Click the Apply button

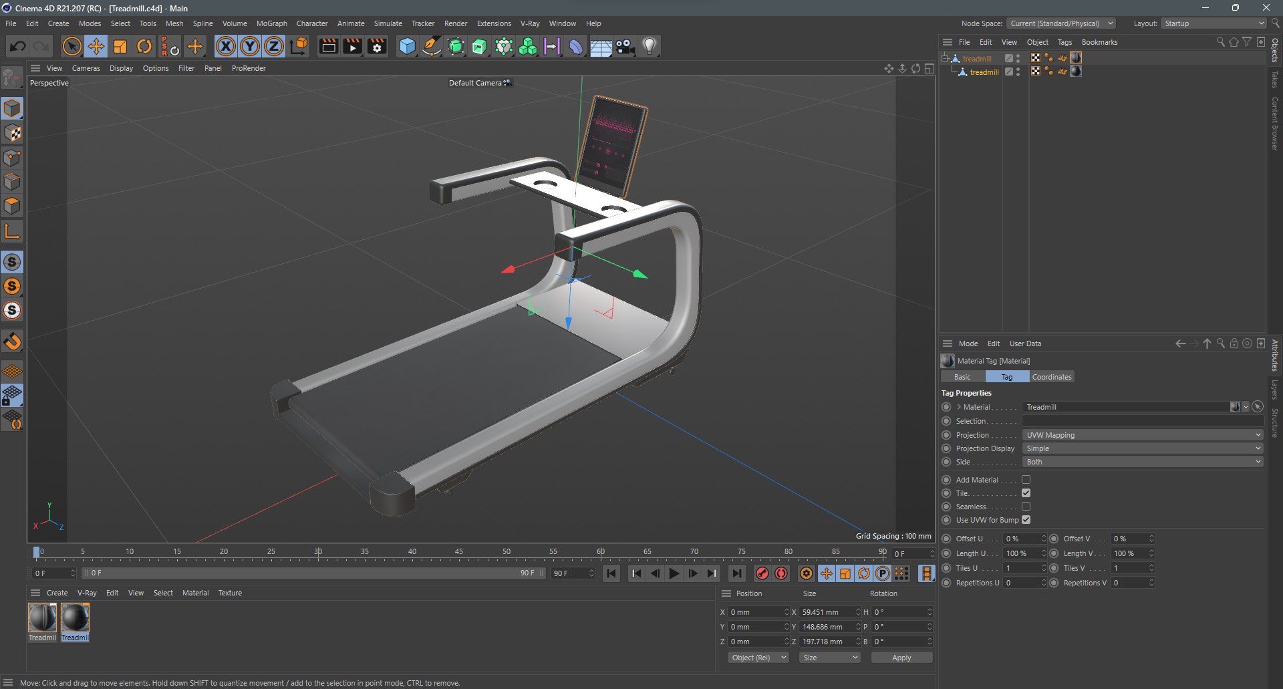tap(901, 658)
